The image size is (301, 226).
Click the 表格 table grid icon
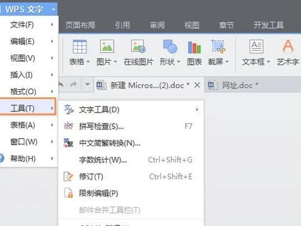tap(80, 46)
